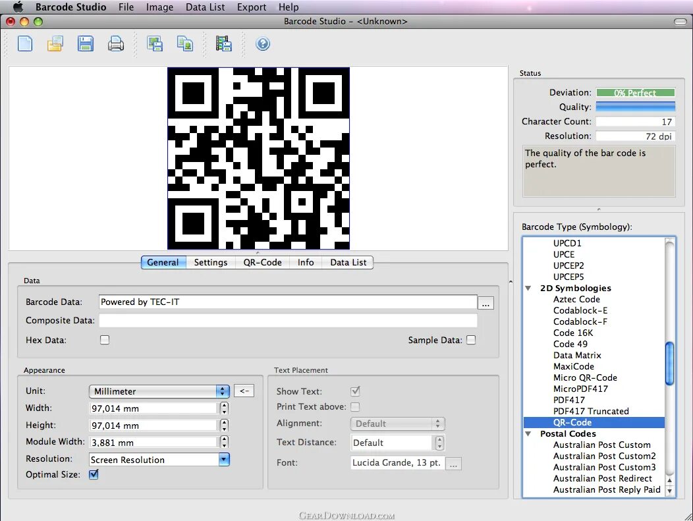Image resolution: width=693 pixels, height=521 pixels.
Task: Toggle the Sample Data checkbox
Action: tap(472, 340)
